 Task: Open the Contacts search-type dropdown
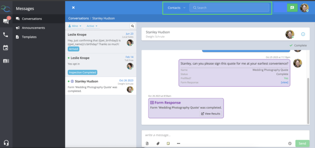(176, 8)
